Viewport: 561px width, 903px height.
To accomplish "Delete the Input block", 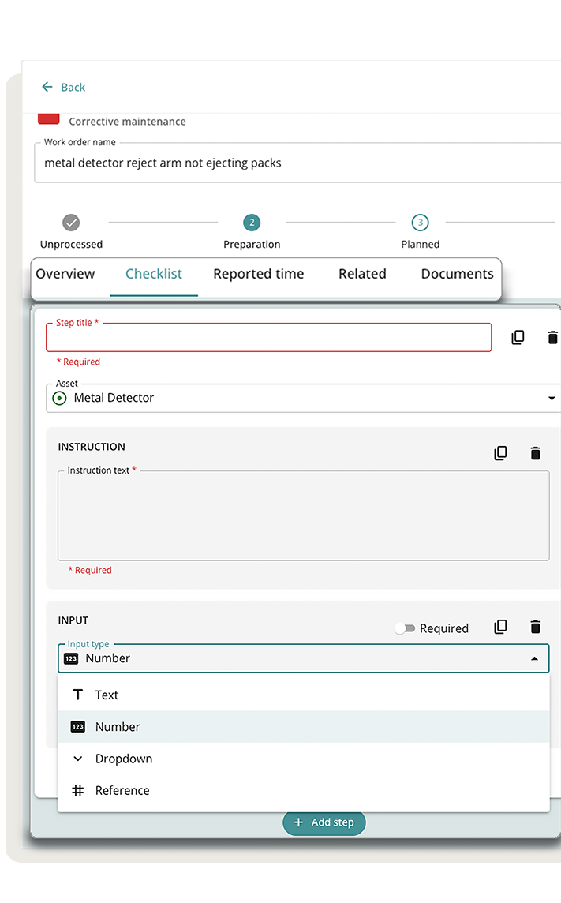I will click(x=536, y=627).
